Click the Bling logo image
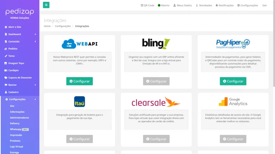 [x=156, y=44]
